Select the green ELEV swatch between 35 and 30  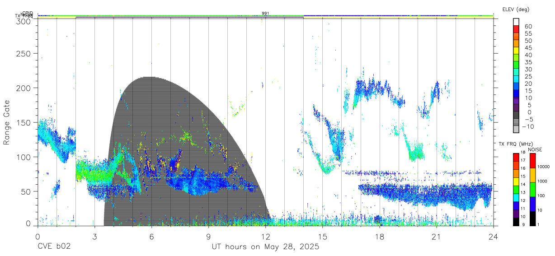pos(516,65)
